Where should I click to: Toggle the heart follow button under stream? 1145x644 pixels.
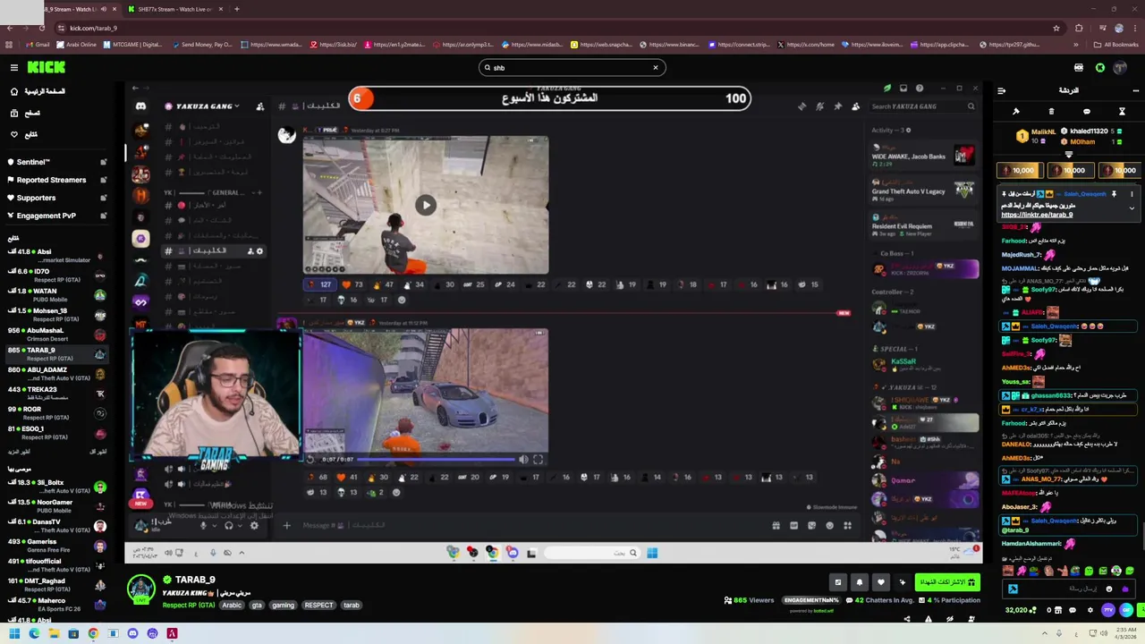pos(880,582)
